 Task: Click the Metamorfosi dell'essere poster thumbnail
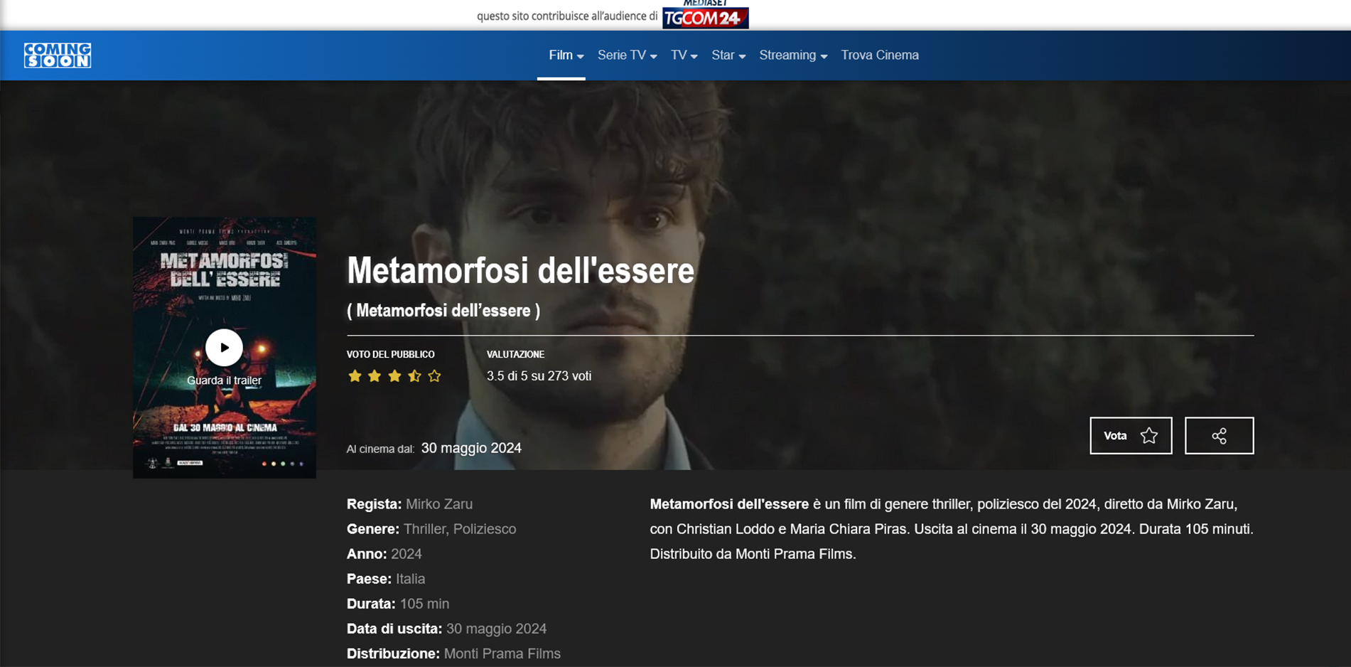225,347
